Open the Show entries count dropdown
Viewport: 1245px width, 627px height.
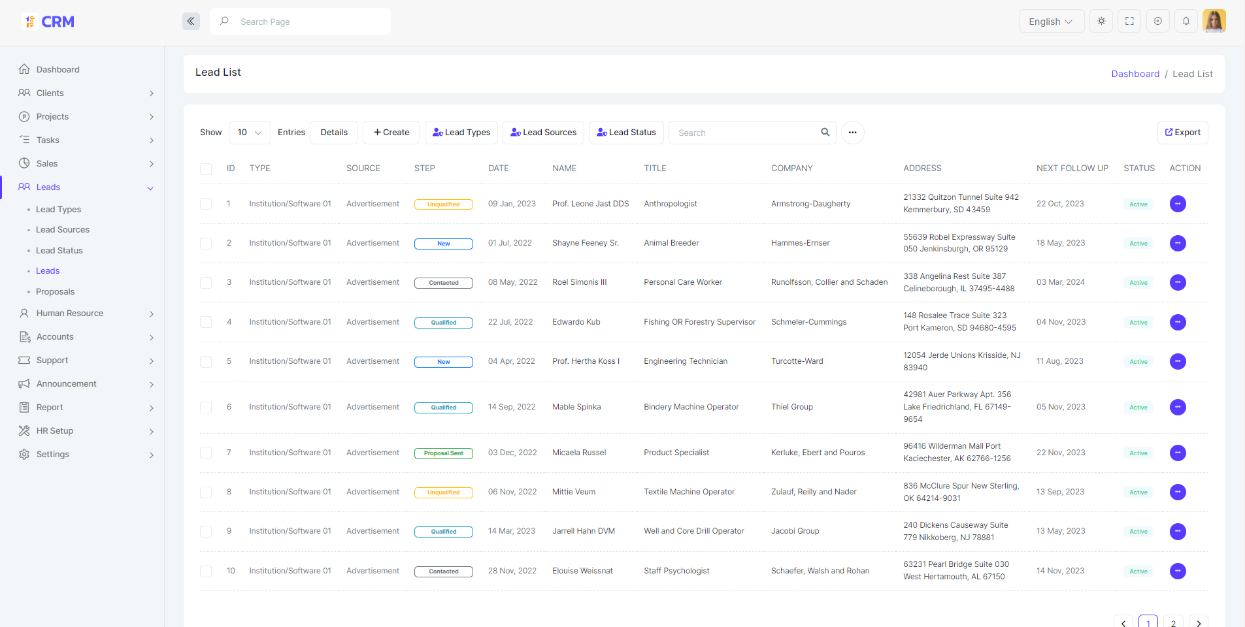[x=250, y=133]
